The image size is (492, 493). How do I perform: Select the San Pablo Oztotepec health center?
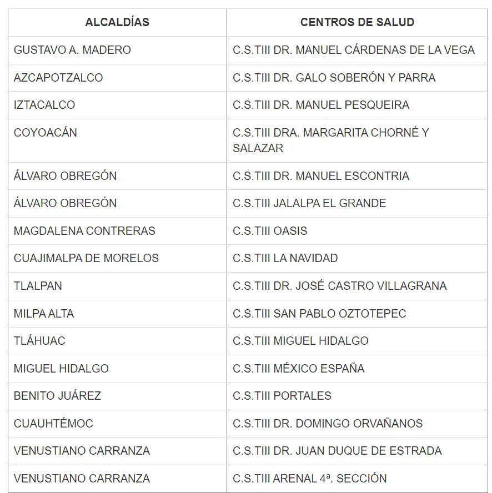pos(319,314)
